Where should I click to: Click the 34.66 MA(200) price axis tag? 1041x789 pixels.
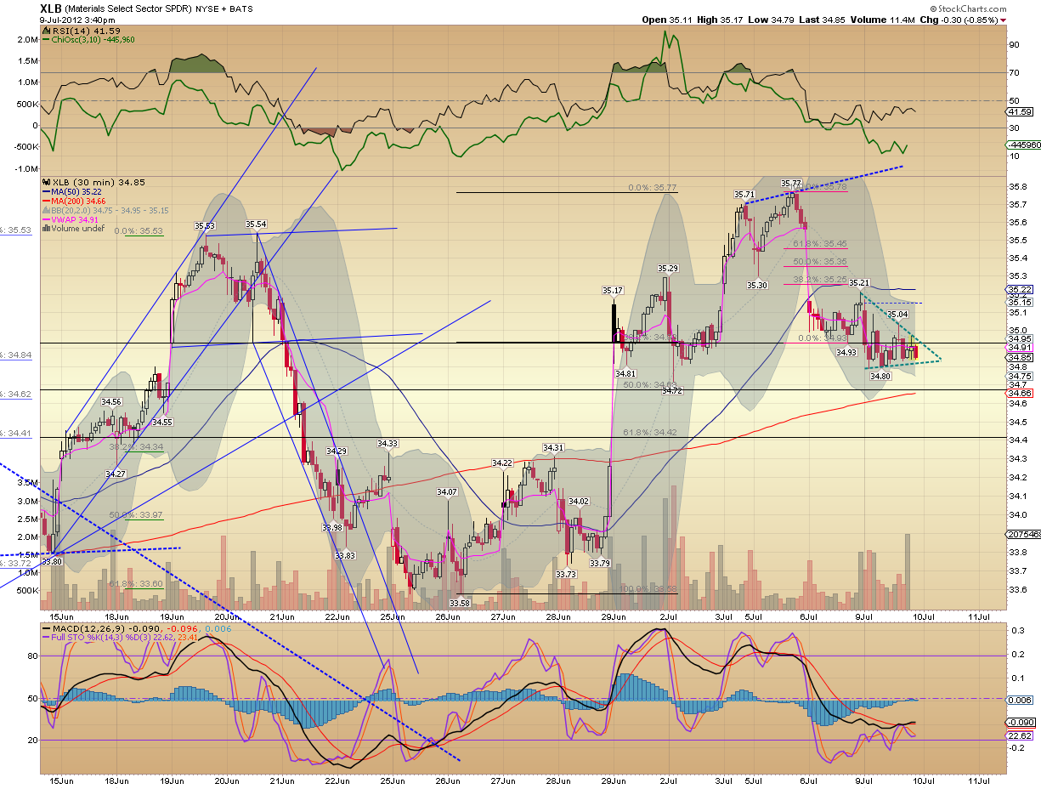tap(1020, 394)
